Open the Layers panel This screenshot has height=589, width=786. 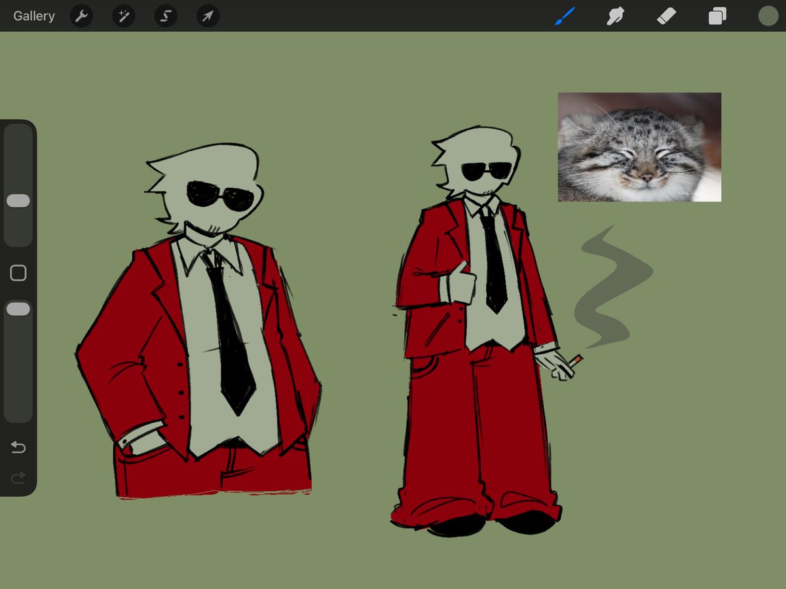click(x=717, y=16)
